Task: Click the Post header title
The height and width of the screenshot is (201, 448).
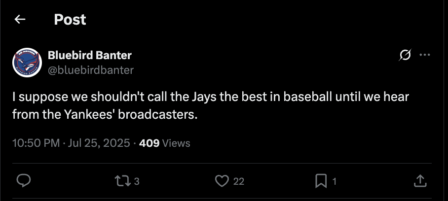Action: 70,19
